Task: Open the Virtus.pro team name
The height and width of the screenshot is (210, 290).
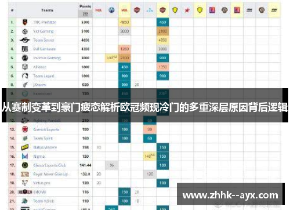Action: 42,183
